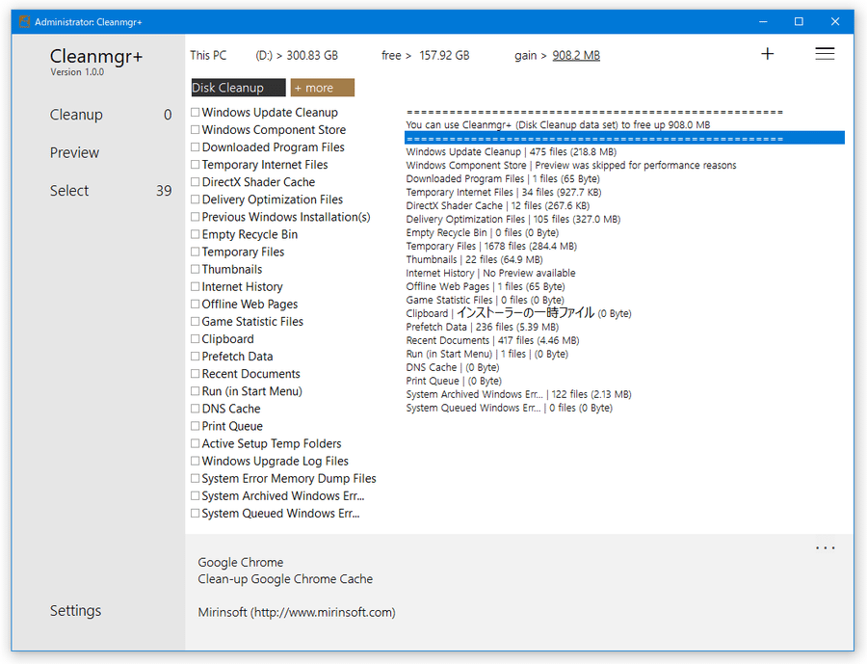Check the Print Queue checkbox
The image size is (867, 664).
(x=196, y=426)
